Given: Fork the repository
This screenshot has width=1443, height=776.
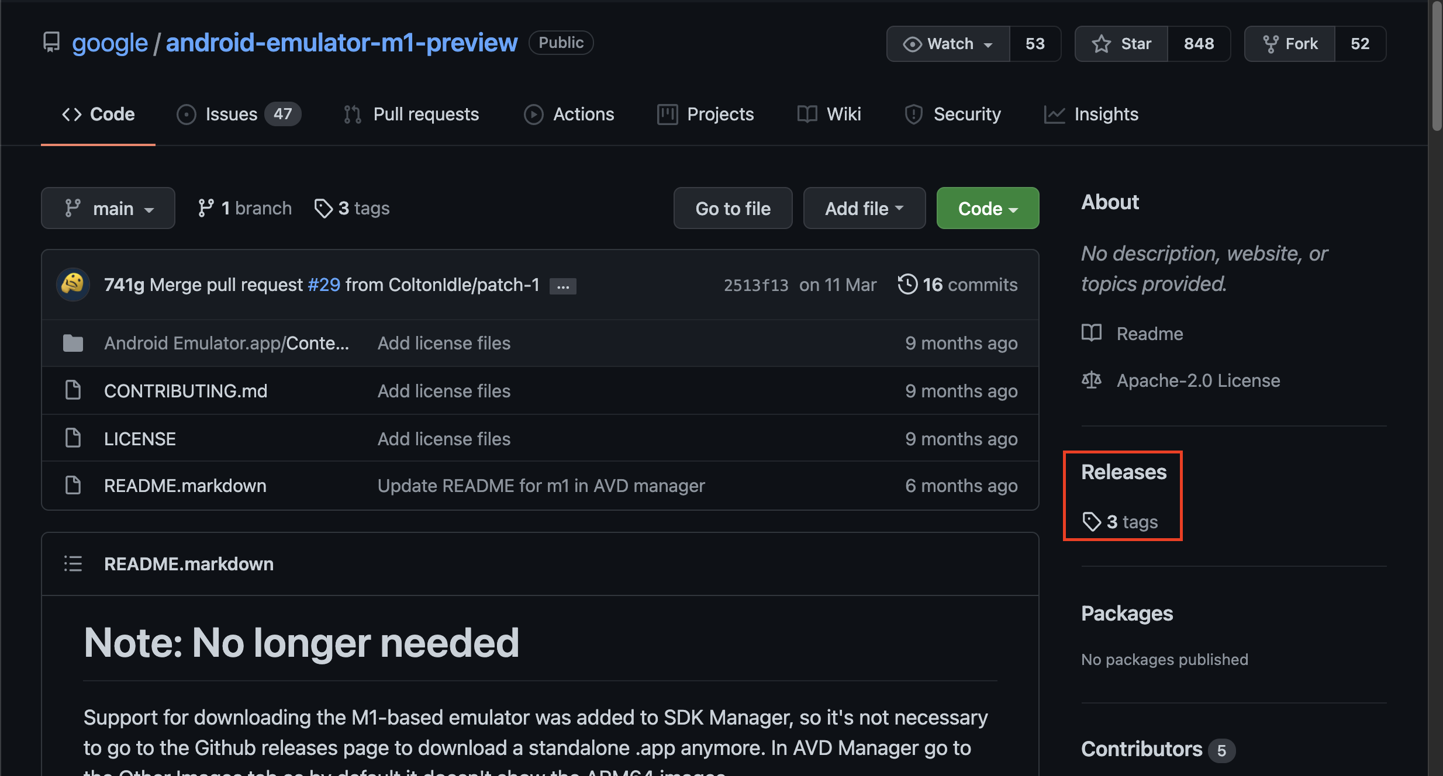Looking at the screenshot, I should pos(1290,44).
